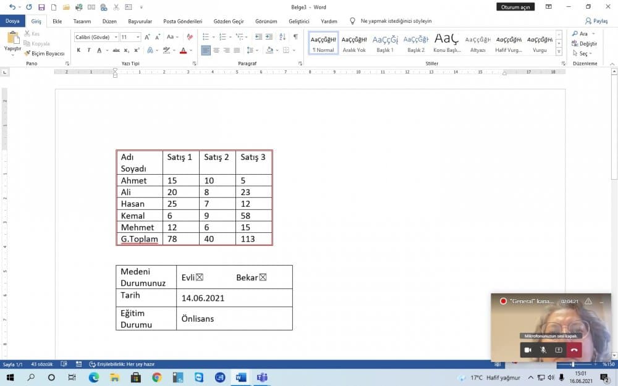618x386 pixels.
Task: Apply the Başlık 1 style
Action: pos(385,43)
